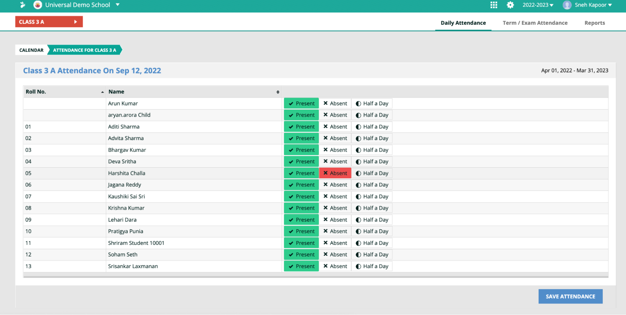The height and width of the screenshot is (315, 626).
Task: Click the horizontal scrollbar below the table
Action: coord(316,276)
